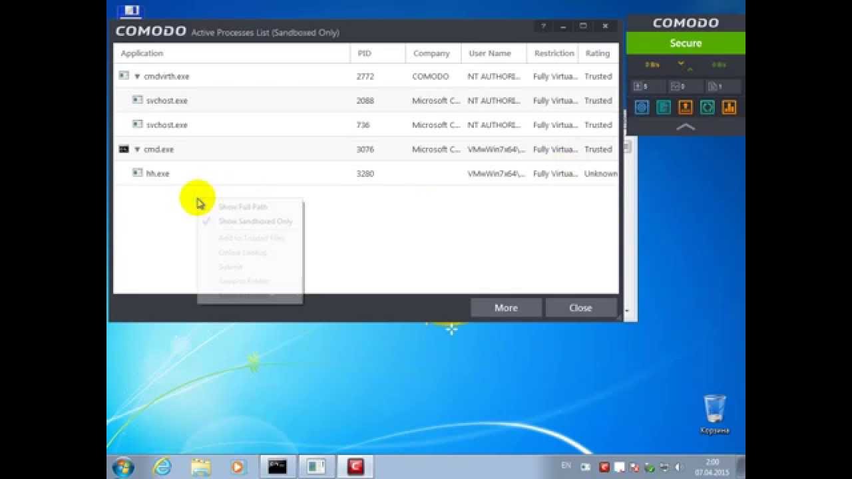Click PID value 3280

[x=365, y=174]
